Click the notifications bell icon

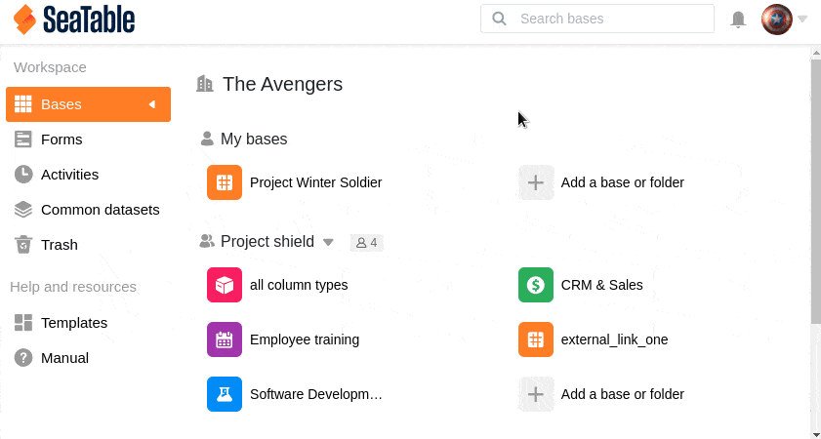(x=739, y=20)
